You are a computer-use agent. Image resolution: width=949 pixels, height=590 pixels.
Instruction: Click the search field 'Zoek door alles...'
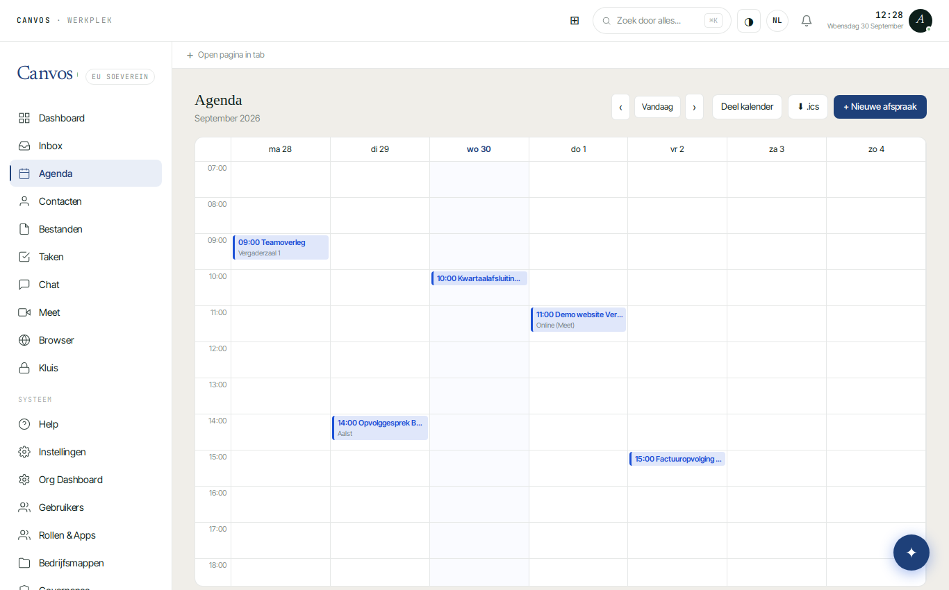(662, 21)
